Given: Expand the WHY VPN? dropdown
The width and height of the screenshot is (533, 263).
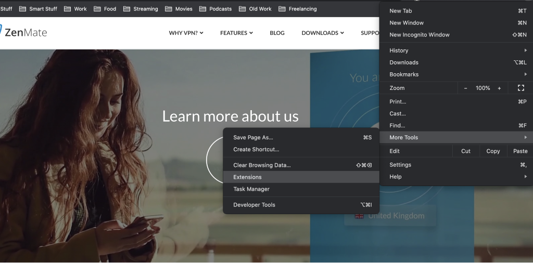Looking at the screenshot, I should click(186, 33).
